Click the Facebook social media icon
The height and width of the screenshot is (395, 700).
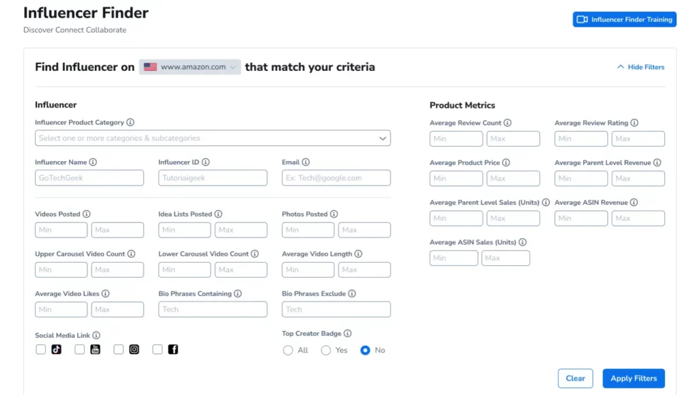pyautogui.click(x=173, y=349)
